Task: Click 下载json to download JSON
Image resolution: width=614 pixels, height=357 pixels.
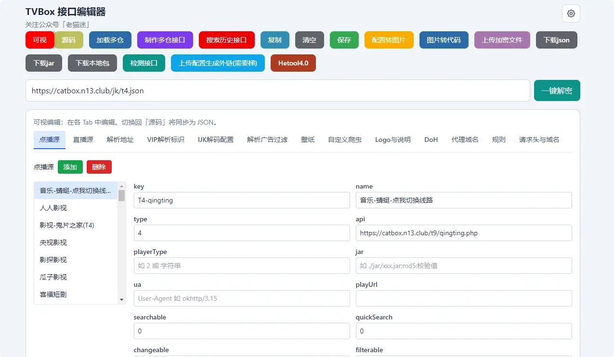Action: (x=556, y=40)
